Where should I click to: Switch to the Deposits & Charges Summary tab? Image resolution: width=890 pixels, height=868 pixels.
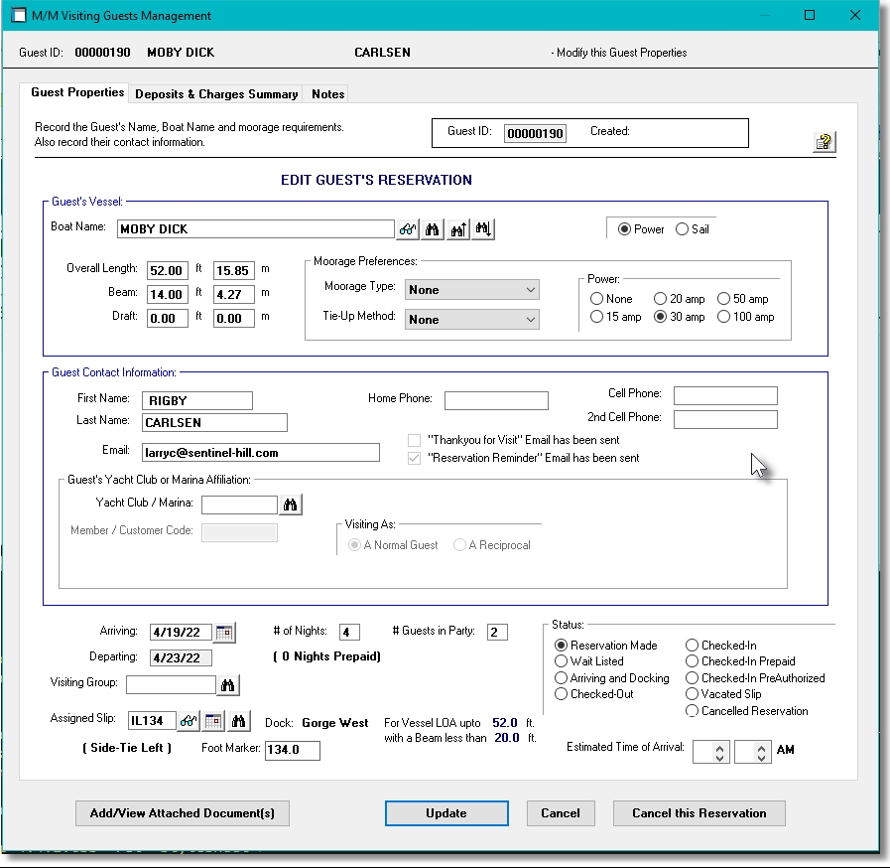coord(215,93)
